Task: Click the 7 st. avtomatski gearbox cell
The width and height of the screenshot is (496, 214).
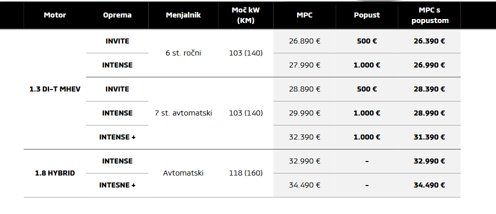Action: pyautogui.click(x=183, y=113)
